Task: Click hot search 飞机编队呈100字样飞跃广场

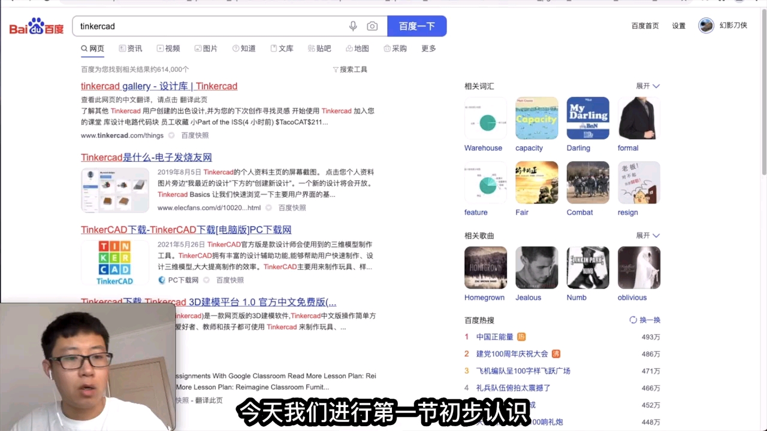Action: (523, 371)
